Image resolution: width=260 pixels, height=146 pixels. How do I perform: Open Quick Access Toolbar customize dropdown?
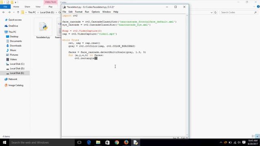point(15,2)
